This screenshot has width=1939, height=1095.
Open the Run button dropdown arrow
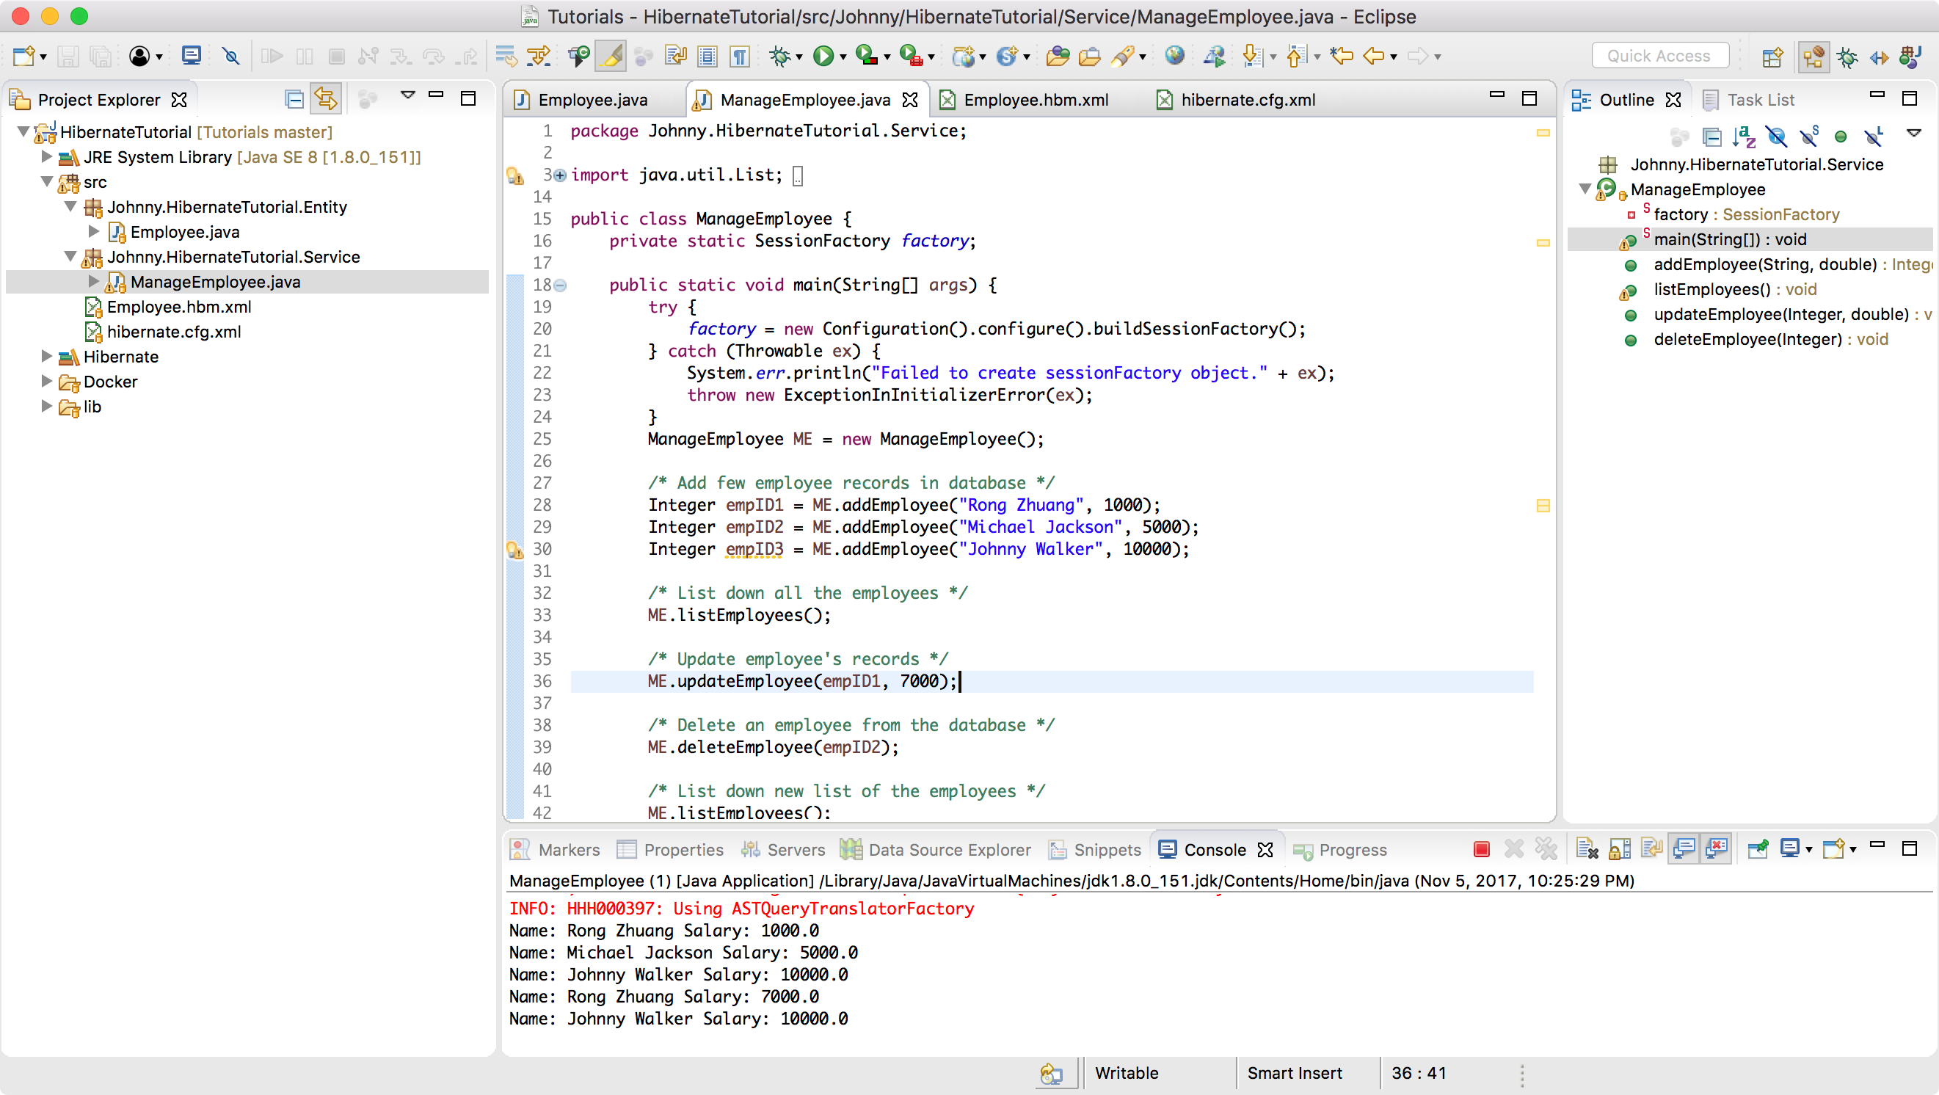(843, 57)
